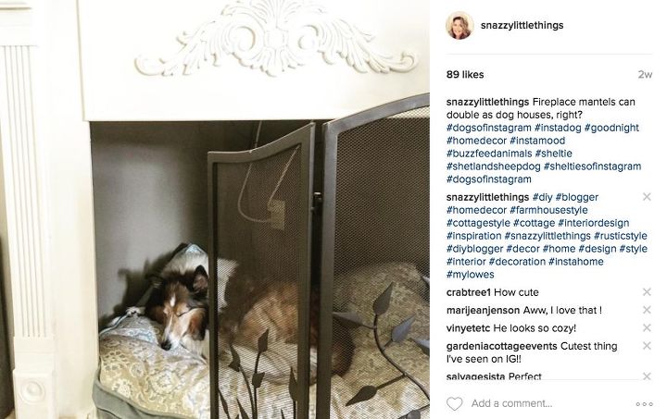Open the three-dots more options menu
The image size is (667, 419).
(x=644, y=404)
